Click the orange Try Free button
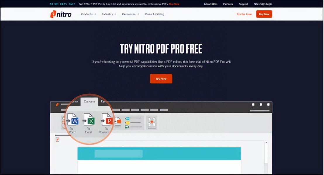Image resolution: width=324 pixels, height=175 pixels. 161,79
